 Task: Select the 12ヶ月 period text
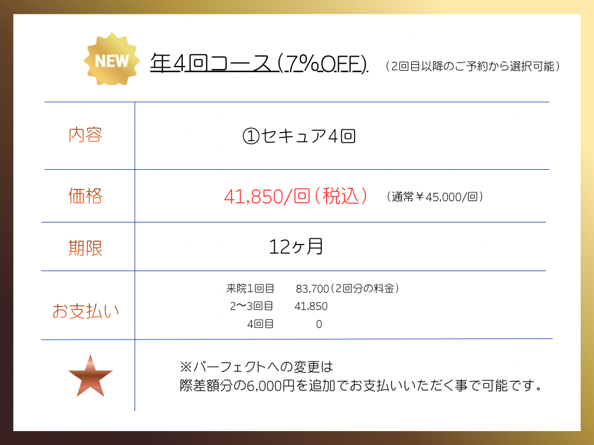coord(296,247)
